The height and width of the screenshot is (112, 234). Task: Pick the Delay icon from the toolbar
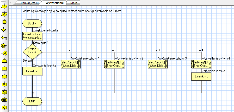[4, 22]
